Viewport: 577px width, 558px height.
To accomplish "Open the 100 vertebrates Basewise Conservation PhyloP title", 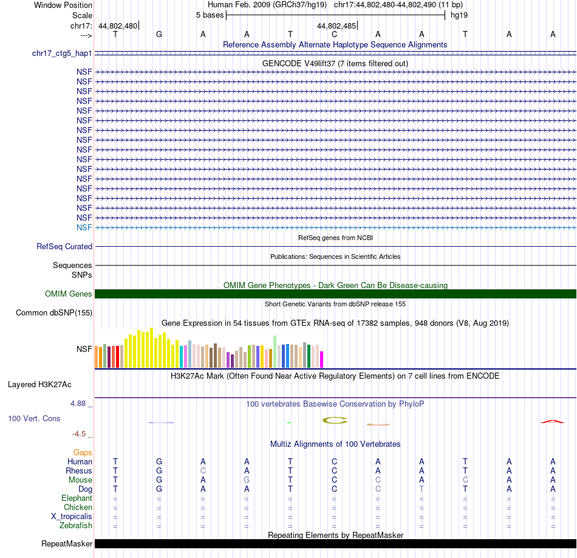I will [x=335, y=404].
